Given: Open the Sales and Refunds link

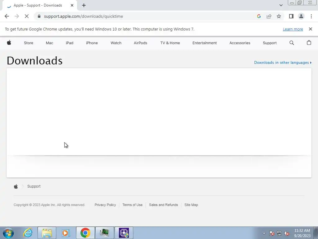Looking at the screenshot, I should coord(163,205).
